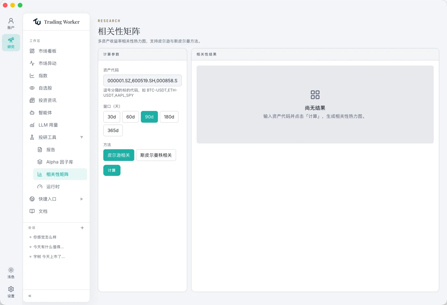
Task: Click the Trading Worker logo icon
Action: (37, 22)
